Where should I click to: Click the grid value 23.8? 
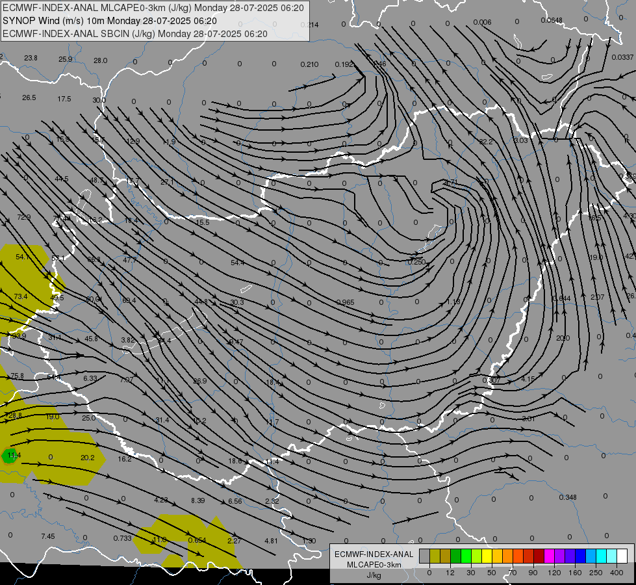tap(31, 58)
